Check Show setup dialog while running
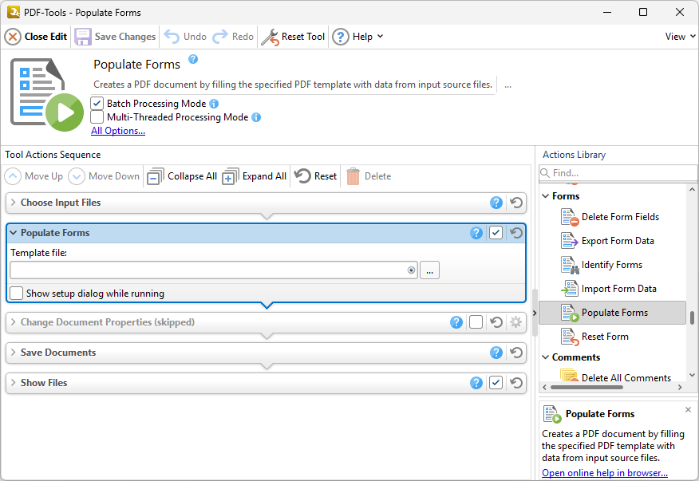The height and width of the screenshot is (481, 699). tap(16, 293)
